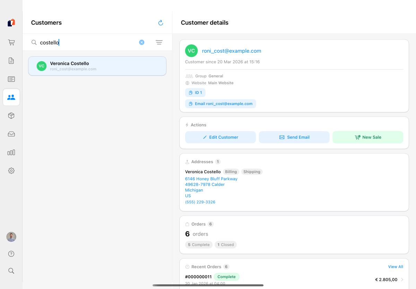416x289 pixels.
Task: Select the Customers tab in sidebar
Action: point(11,97)
